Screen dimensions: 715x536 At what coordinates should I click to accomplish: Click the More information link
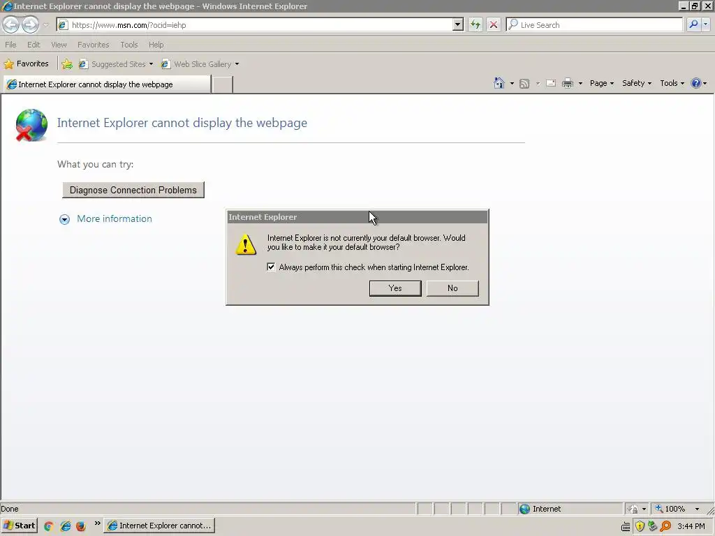115,218
